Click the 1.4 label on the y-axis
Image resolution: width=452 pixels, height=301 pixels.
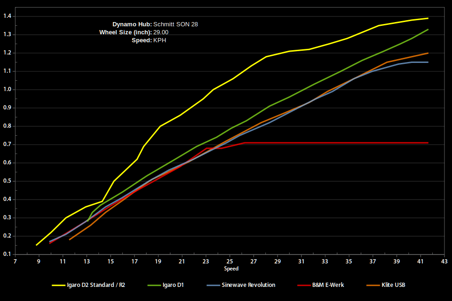tap(7, 16)
